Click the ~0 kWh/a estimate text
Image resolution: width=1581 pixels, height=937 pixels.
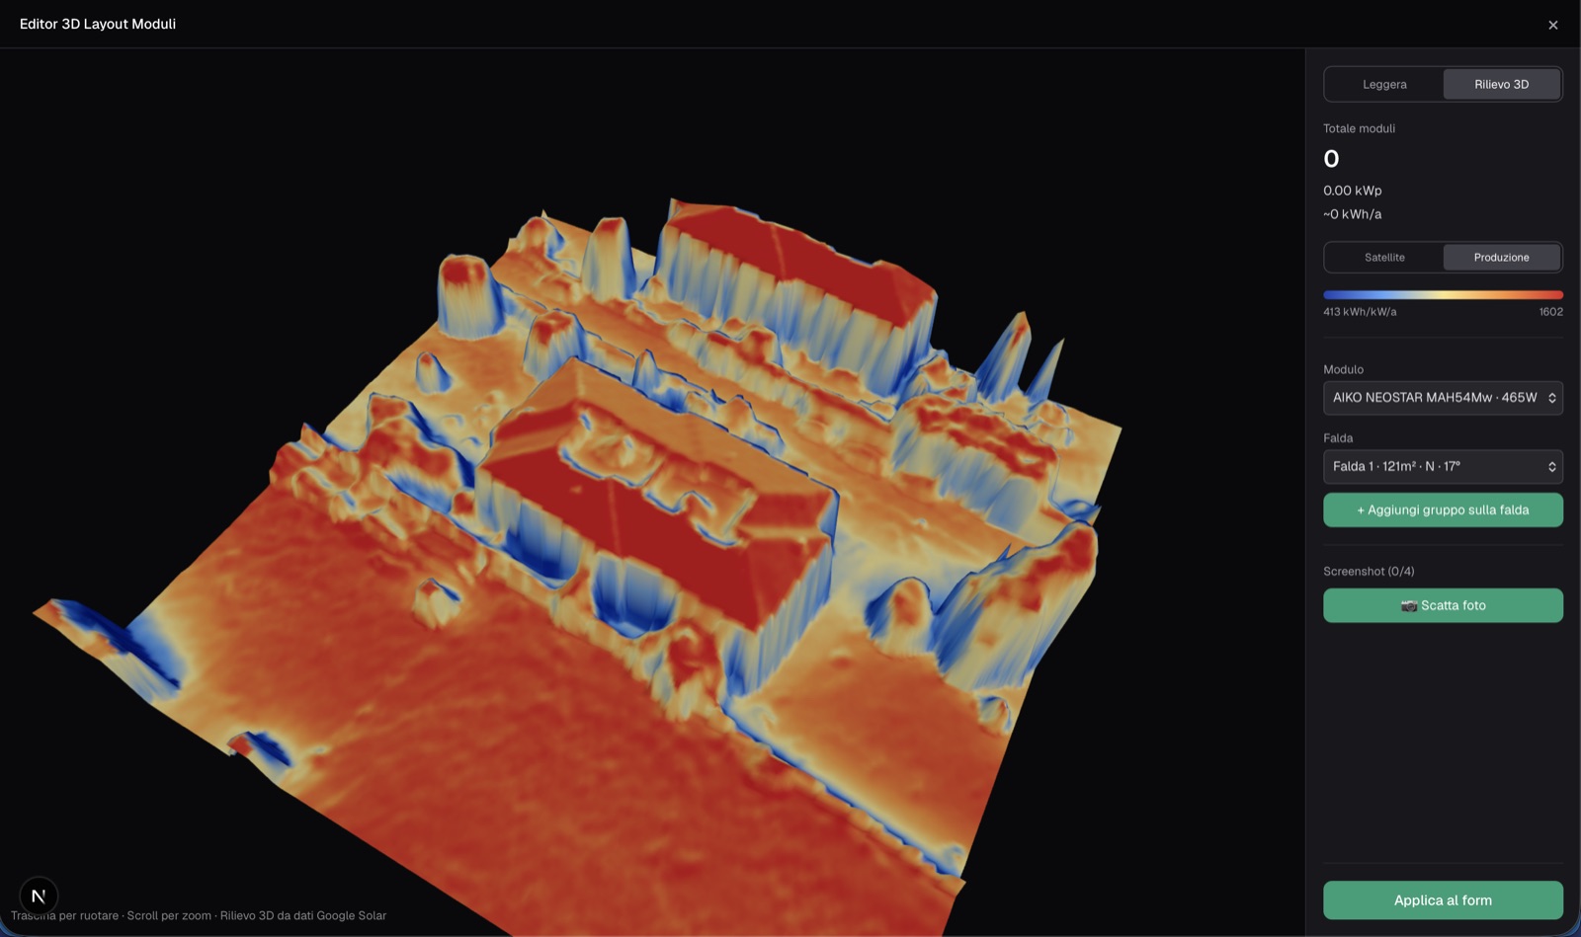(x=1352, y=214)
